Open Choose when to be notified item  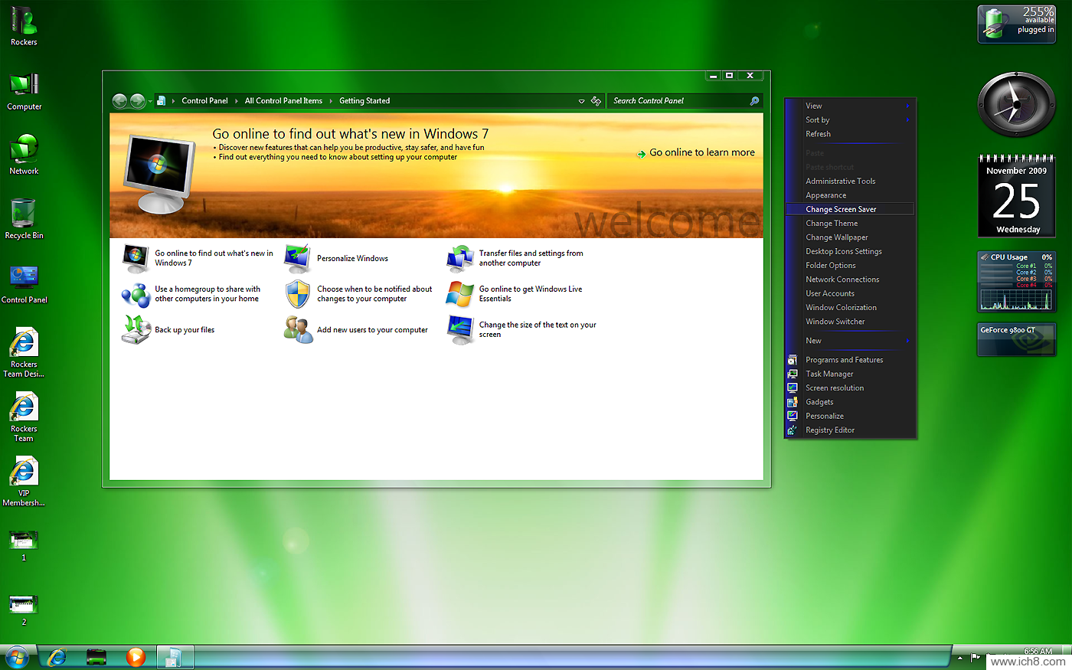pyautogui.click(x=358, y=294)
